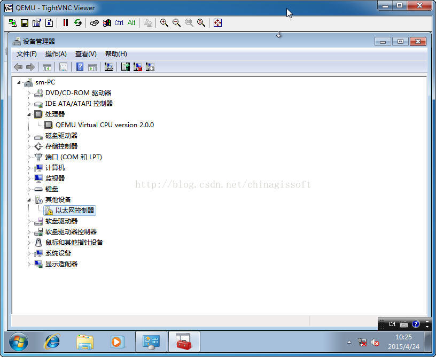Click the forward arrow in Device Manager
Screen dimensions: 436x357
[30, 67]
